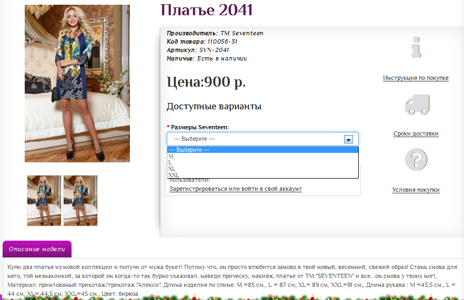The height and width of the screenshot is (300, 464).
Task: Choose size XXL in dropdown list
Action: 263,175
